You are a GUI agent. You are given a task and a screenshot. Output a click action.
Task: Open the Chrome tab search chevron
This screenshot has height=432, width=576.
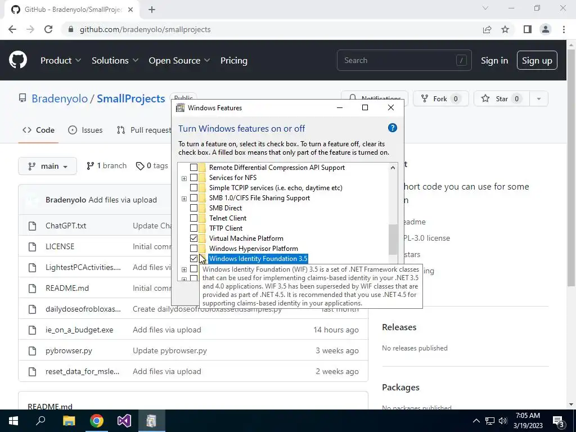(x=485, y=8)
